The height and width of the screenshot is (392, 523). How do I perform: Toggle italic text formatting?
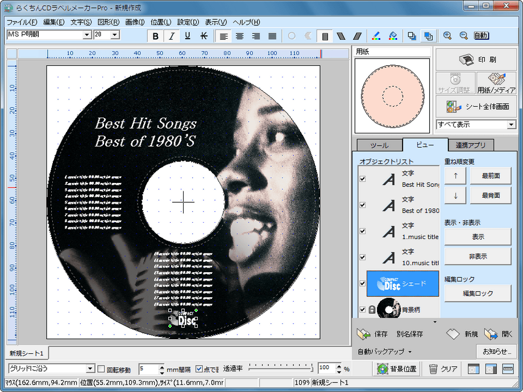tap(172, 36)
